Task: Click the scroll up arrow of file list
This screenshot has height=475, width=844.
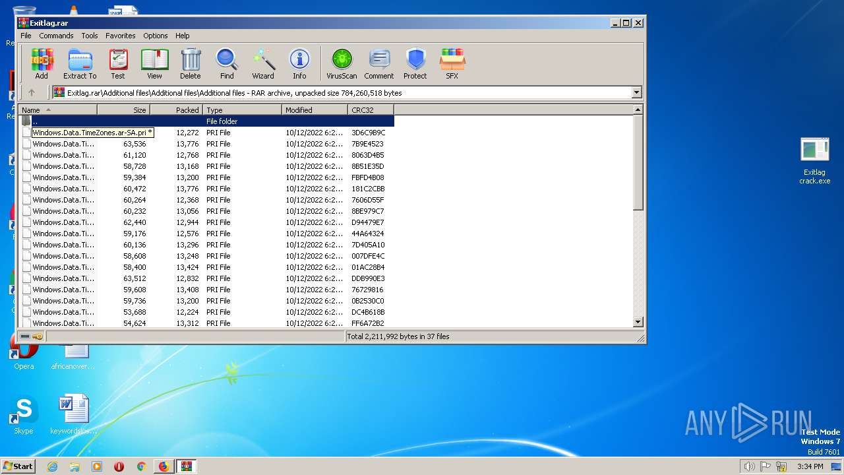Action: pos(638,110)
